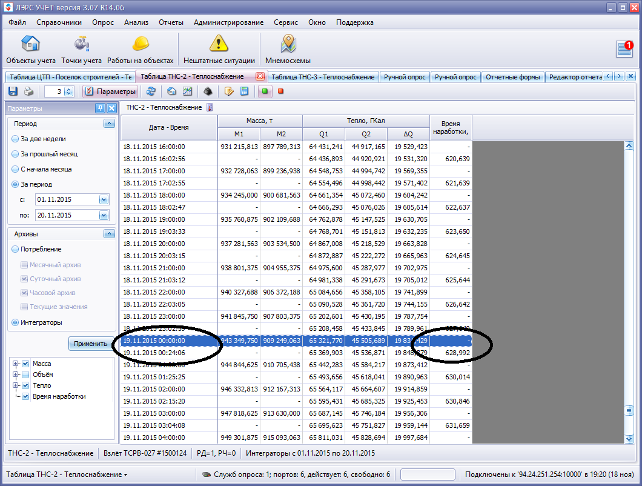642x486 pixels.
Task: Select the С начала месяца period
Action: (42, 169)
